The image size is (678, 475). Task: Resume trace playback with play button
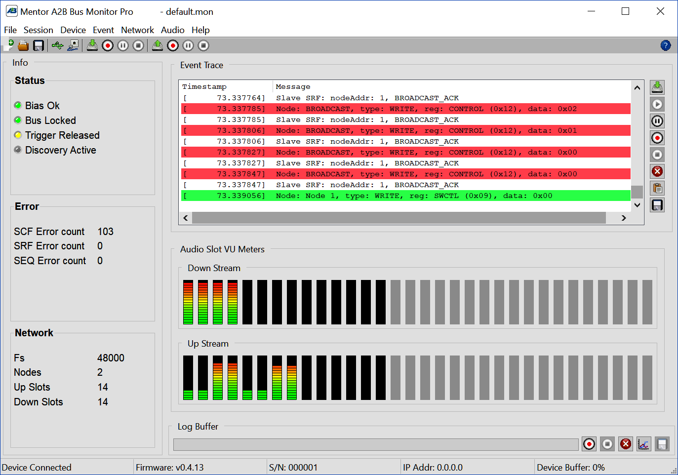coord(657,104)
